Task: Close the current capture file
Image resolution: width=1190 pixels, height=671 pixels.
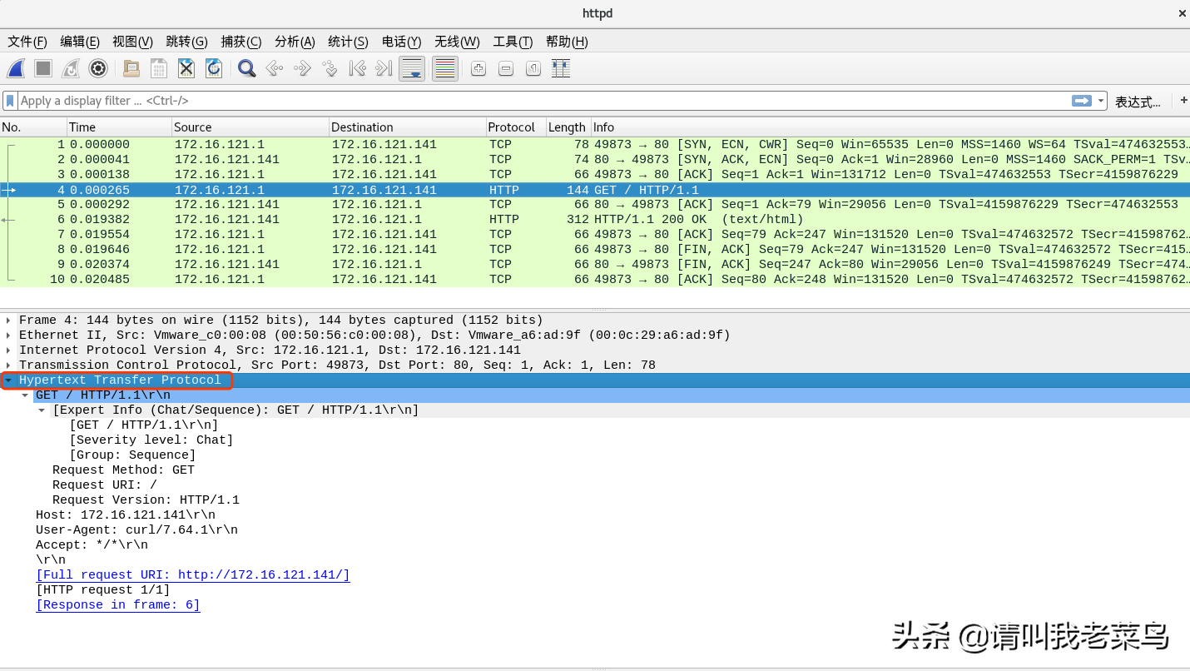Action: point(186,68)
